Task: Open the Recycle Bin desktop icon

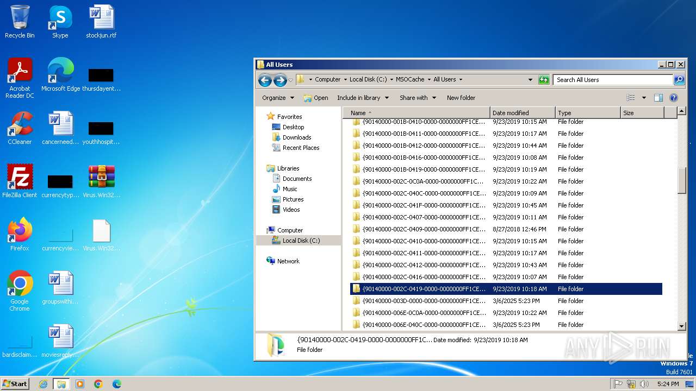Action: [20, 22]
